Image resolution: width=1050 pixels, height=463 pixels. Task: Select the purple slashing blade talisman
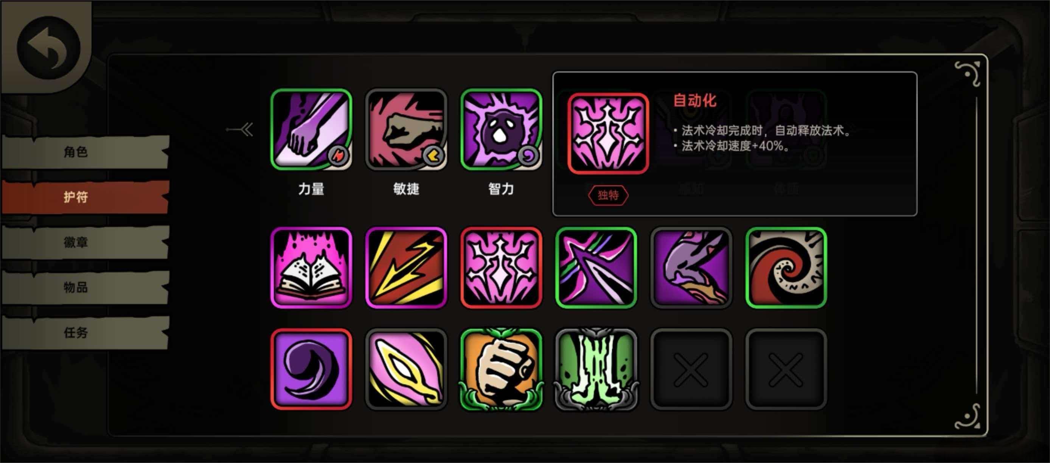(596, 268)
